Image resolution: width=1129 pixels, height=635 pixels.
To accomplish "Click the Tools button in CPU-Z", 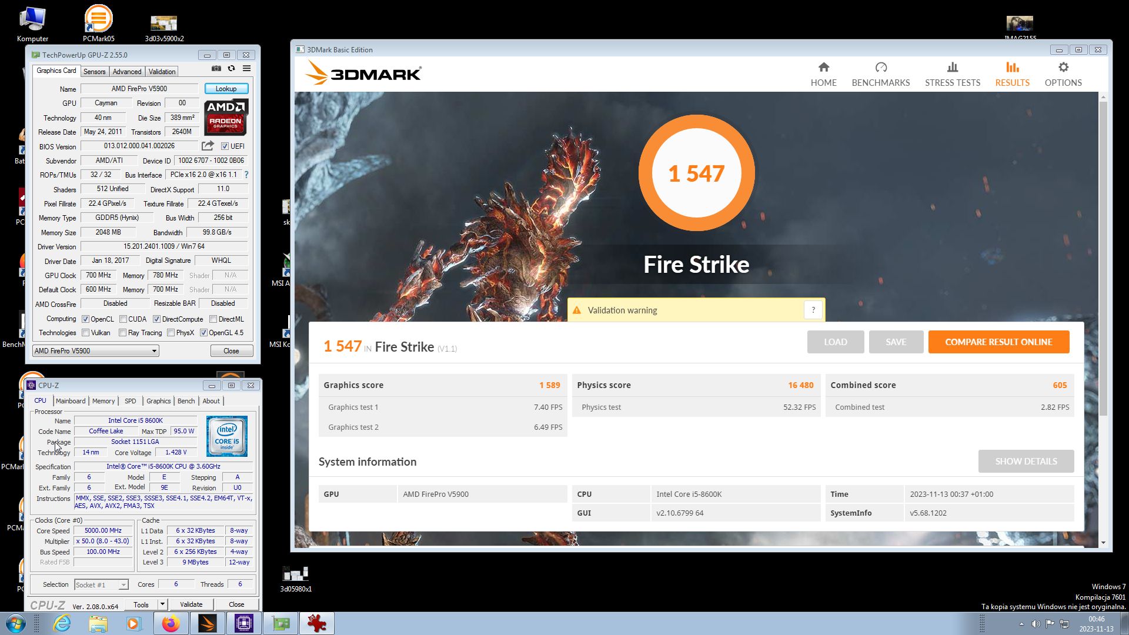I will point(141,604).
